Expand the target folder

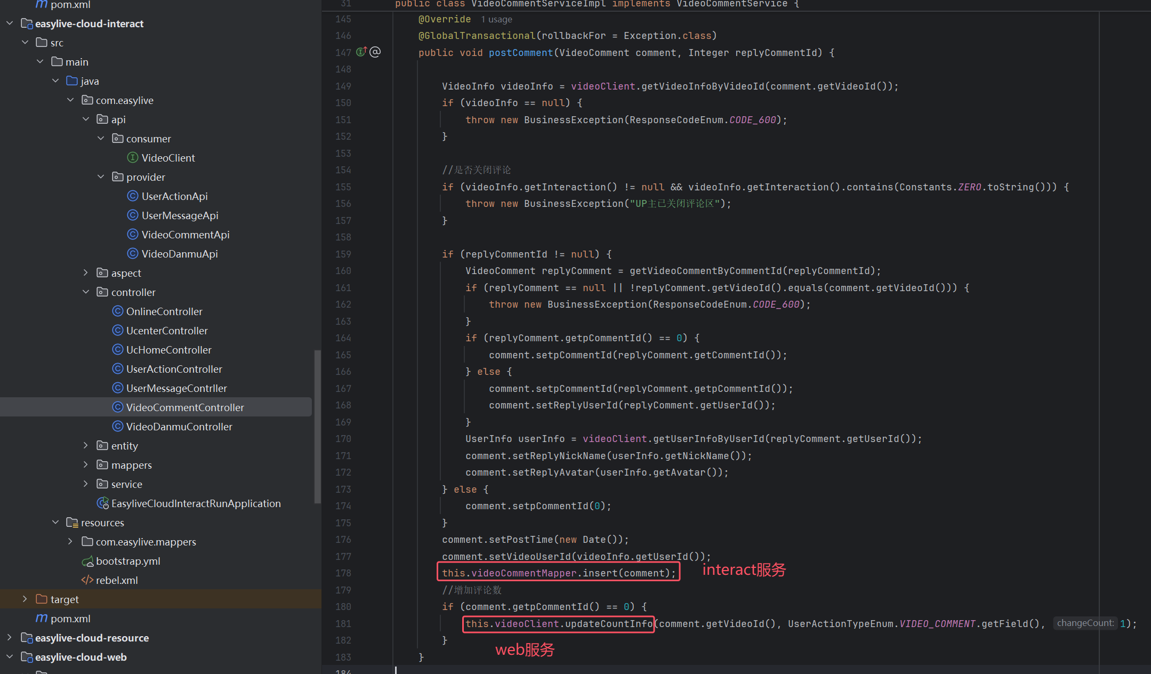click(x=25, y=599)
